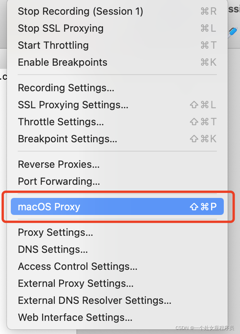240x334 pixels.
Task: Start Throttling from the menu
Action: pos(117,45)
